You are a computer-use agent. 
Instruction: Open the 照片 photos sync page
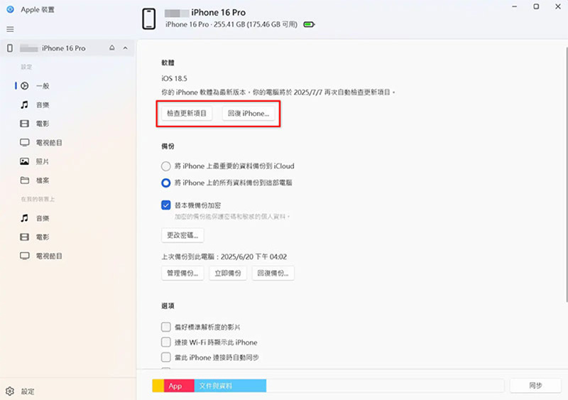(x=43, y=161)
